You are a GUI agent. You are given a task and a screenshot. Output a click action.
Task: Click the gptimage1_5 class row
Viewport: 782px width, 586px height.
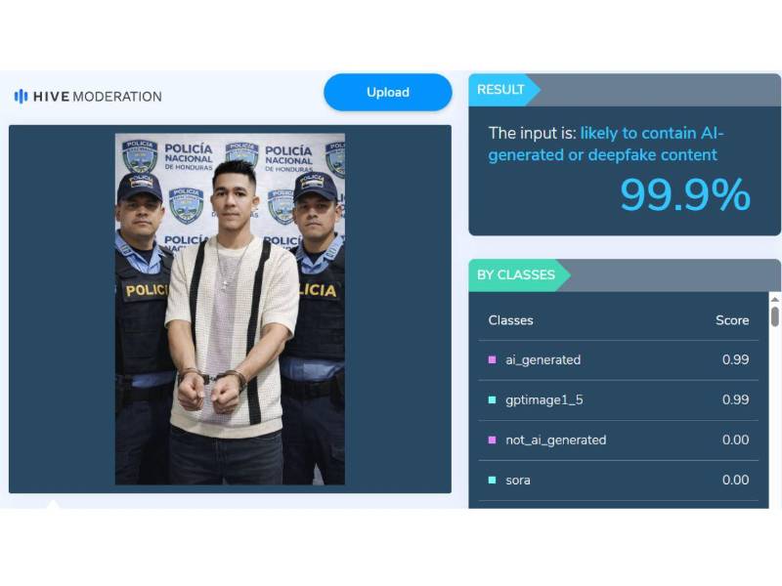pyautogui.click(x=619, y=400)
